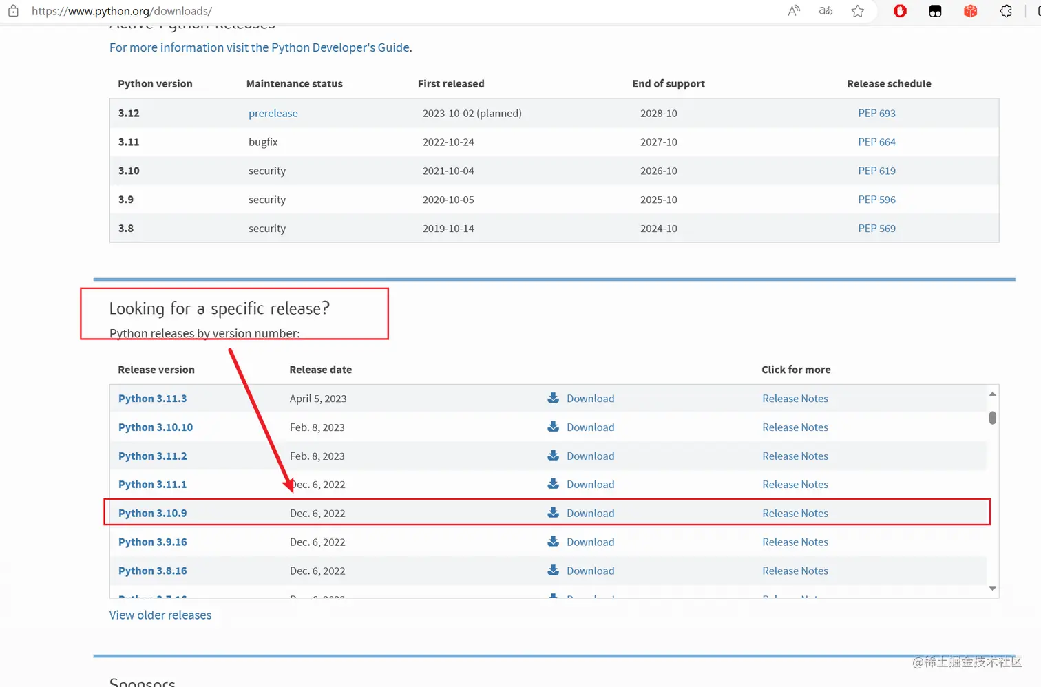The width and height of the screenshot is (1041, 687).
Task: Select the April 5, 2023 release date
Action: 318,399
